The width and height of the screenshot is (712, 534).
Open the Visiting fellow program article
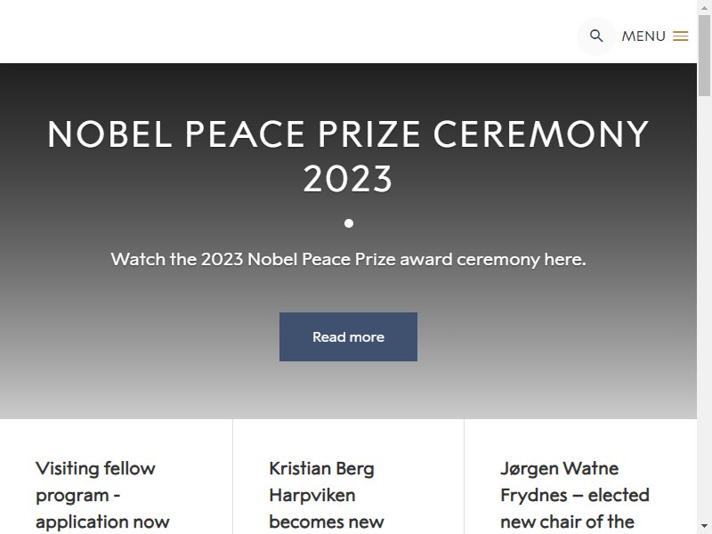pyautogui.click(x=102, y=496)
